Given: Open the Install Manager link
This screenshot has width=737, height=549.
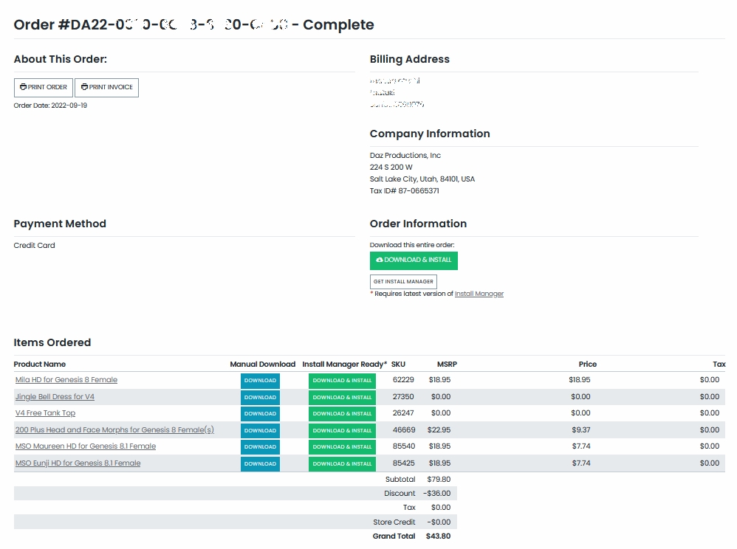Looking at the screenshot, I should [x=479, y=294].
